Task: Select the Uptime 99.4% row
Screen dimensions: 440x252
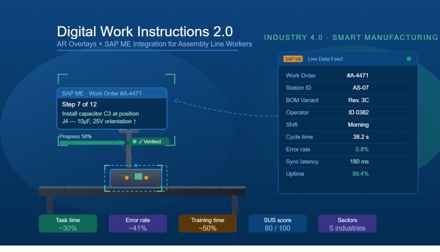Action: [x=348, y=174]
